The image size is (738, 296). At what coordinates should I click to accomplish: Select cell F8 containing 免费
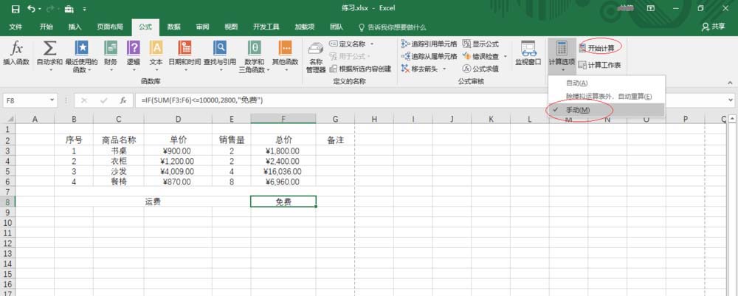[x=283, y=202]
